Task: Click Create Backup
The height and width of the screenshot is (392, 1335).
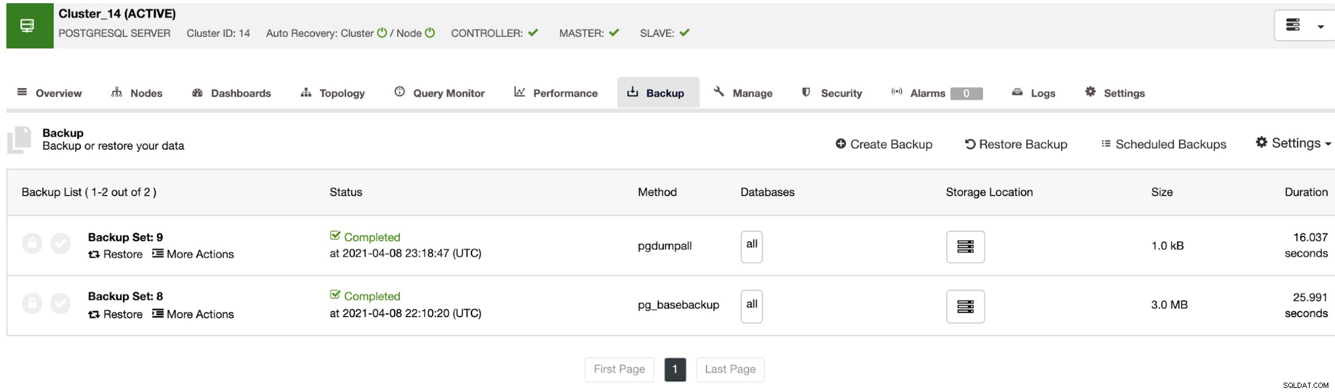Action: click(884, 144)
